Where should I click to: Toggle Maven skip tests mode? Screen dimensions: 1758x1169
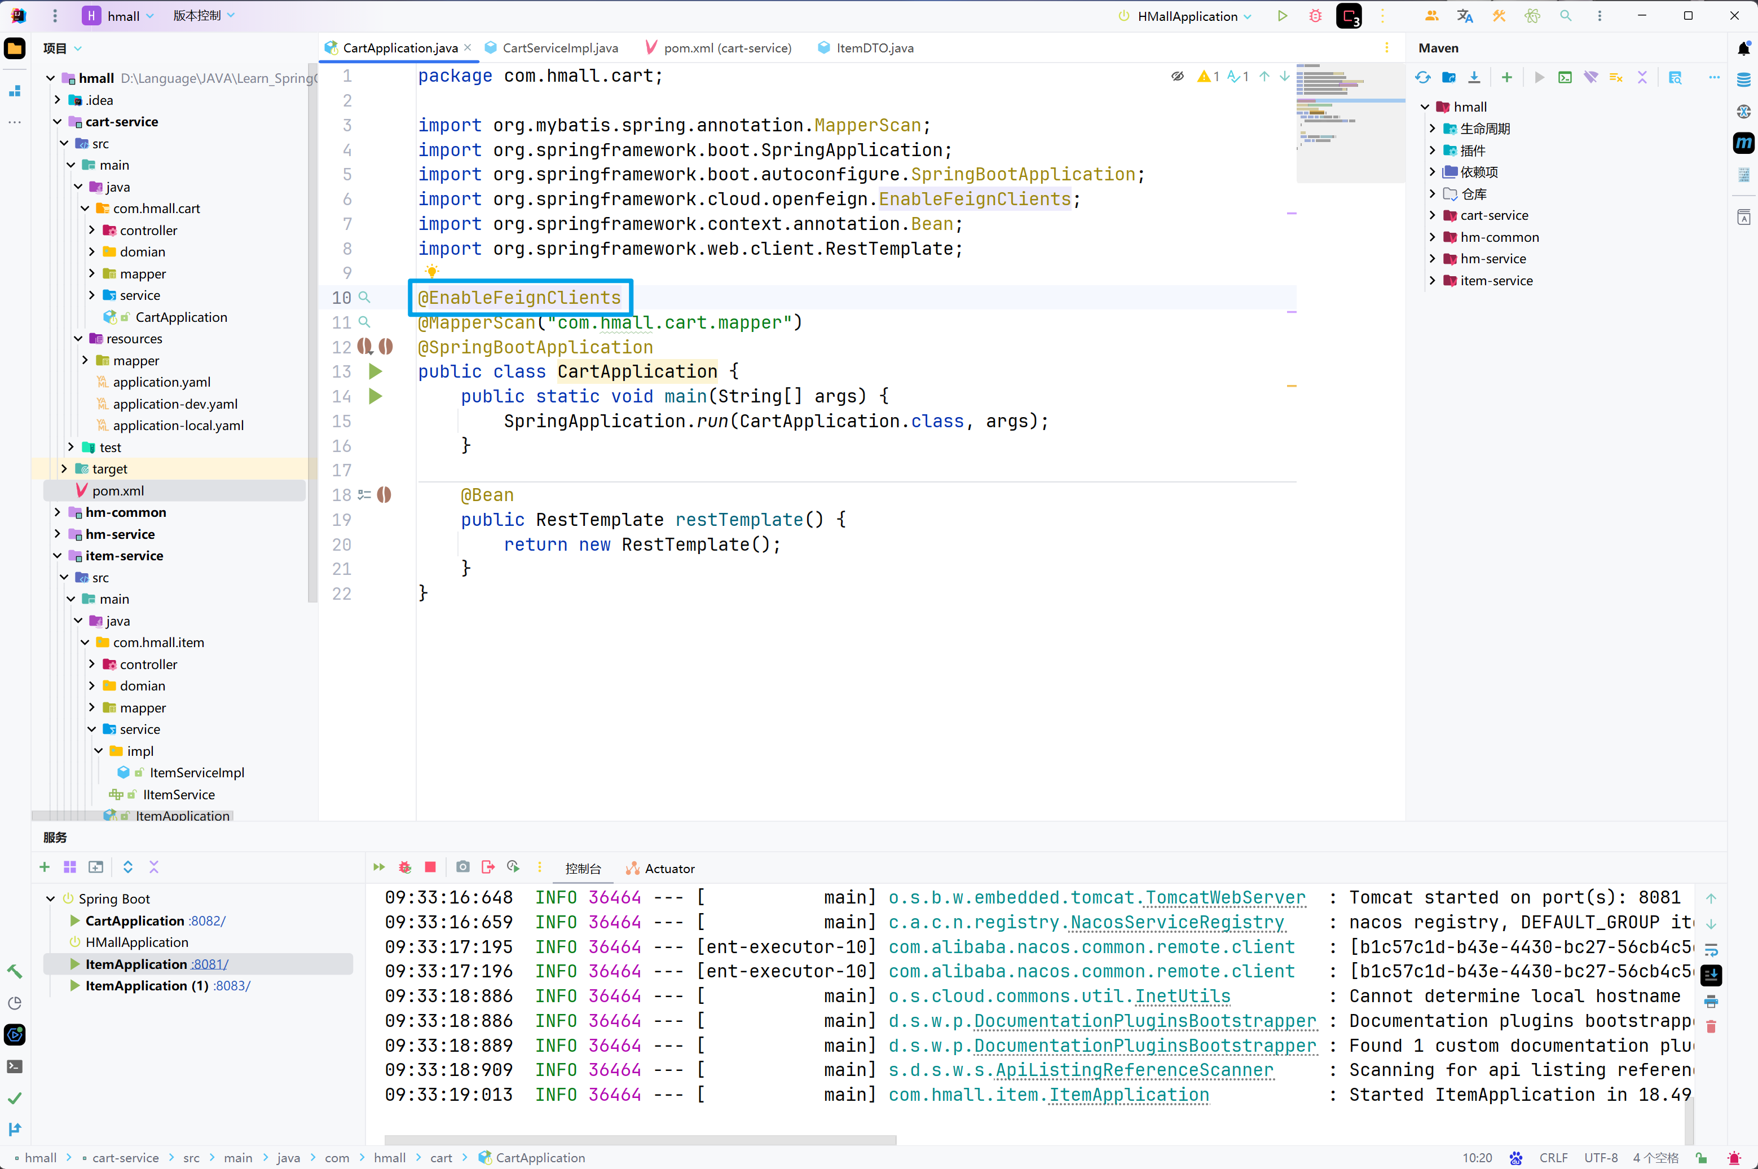point(1616,78)
